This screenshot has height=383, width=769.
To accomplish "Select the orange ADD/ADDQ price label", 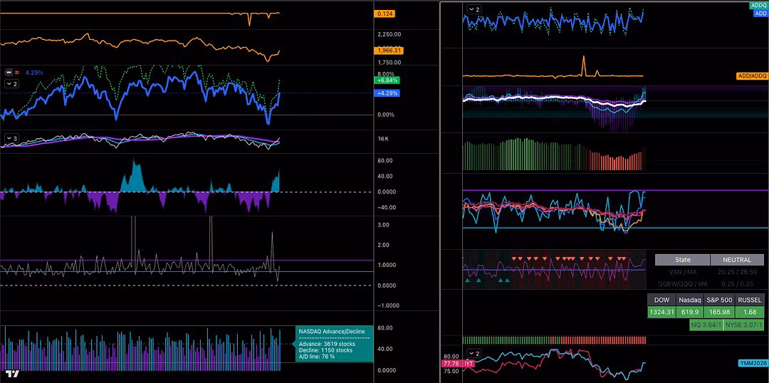I will pyautogui.click(x=752, y=76).
